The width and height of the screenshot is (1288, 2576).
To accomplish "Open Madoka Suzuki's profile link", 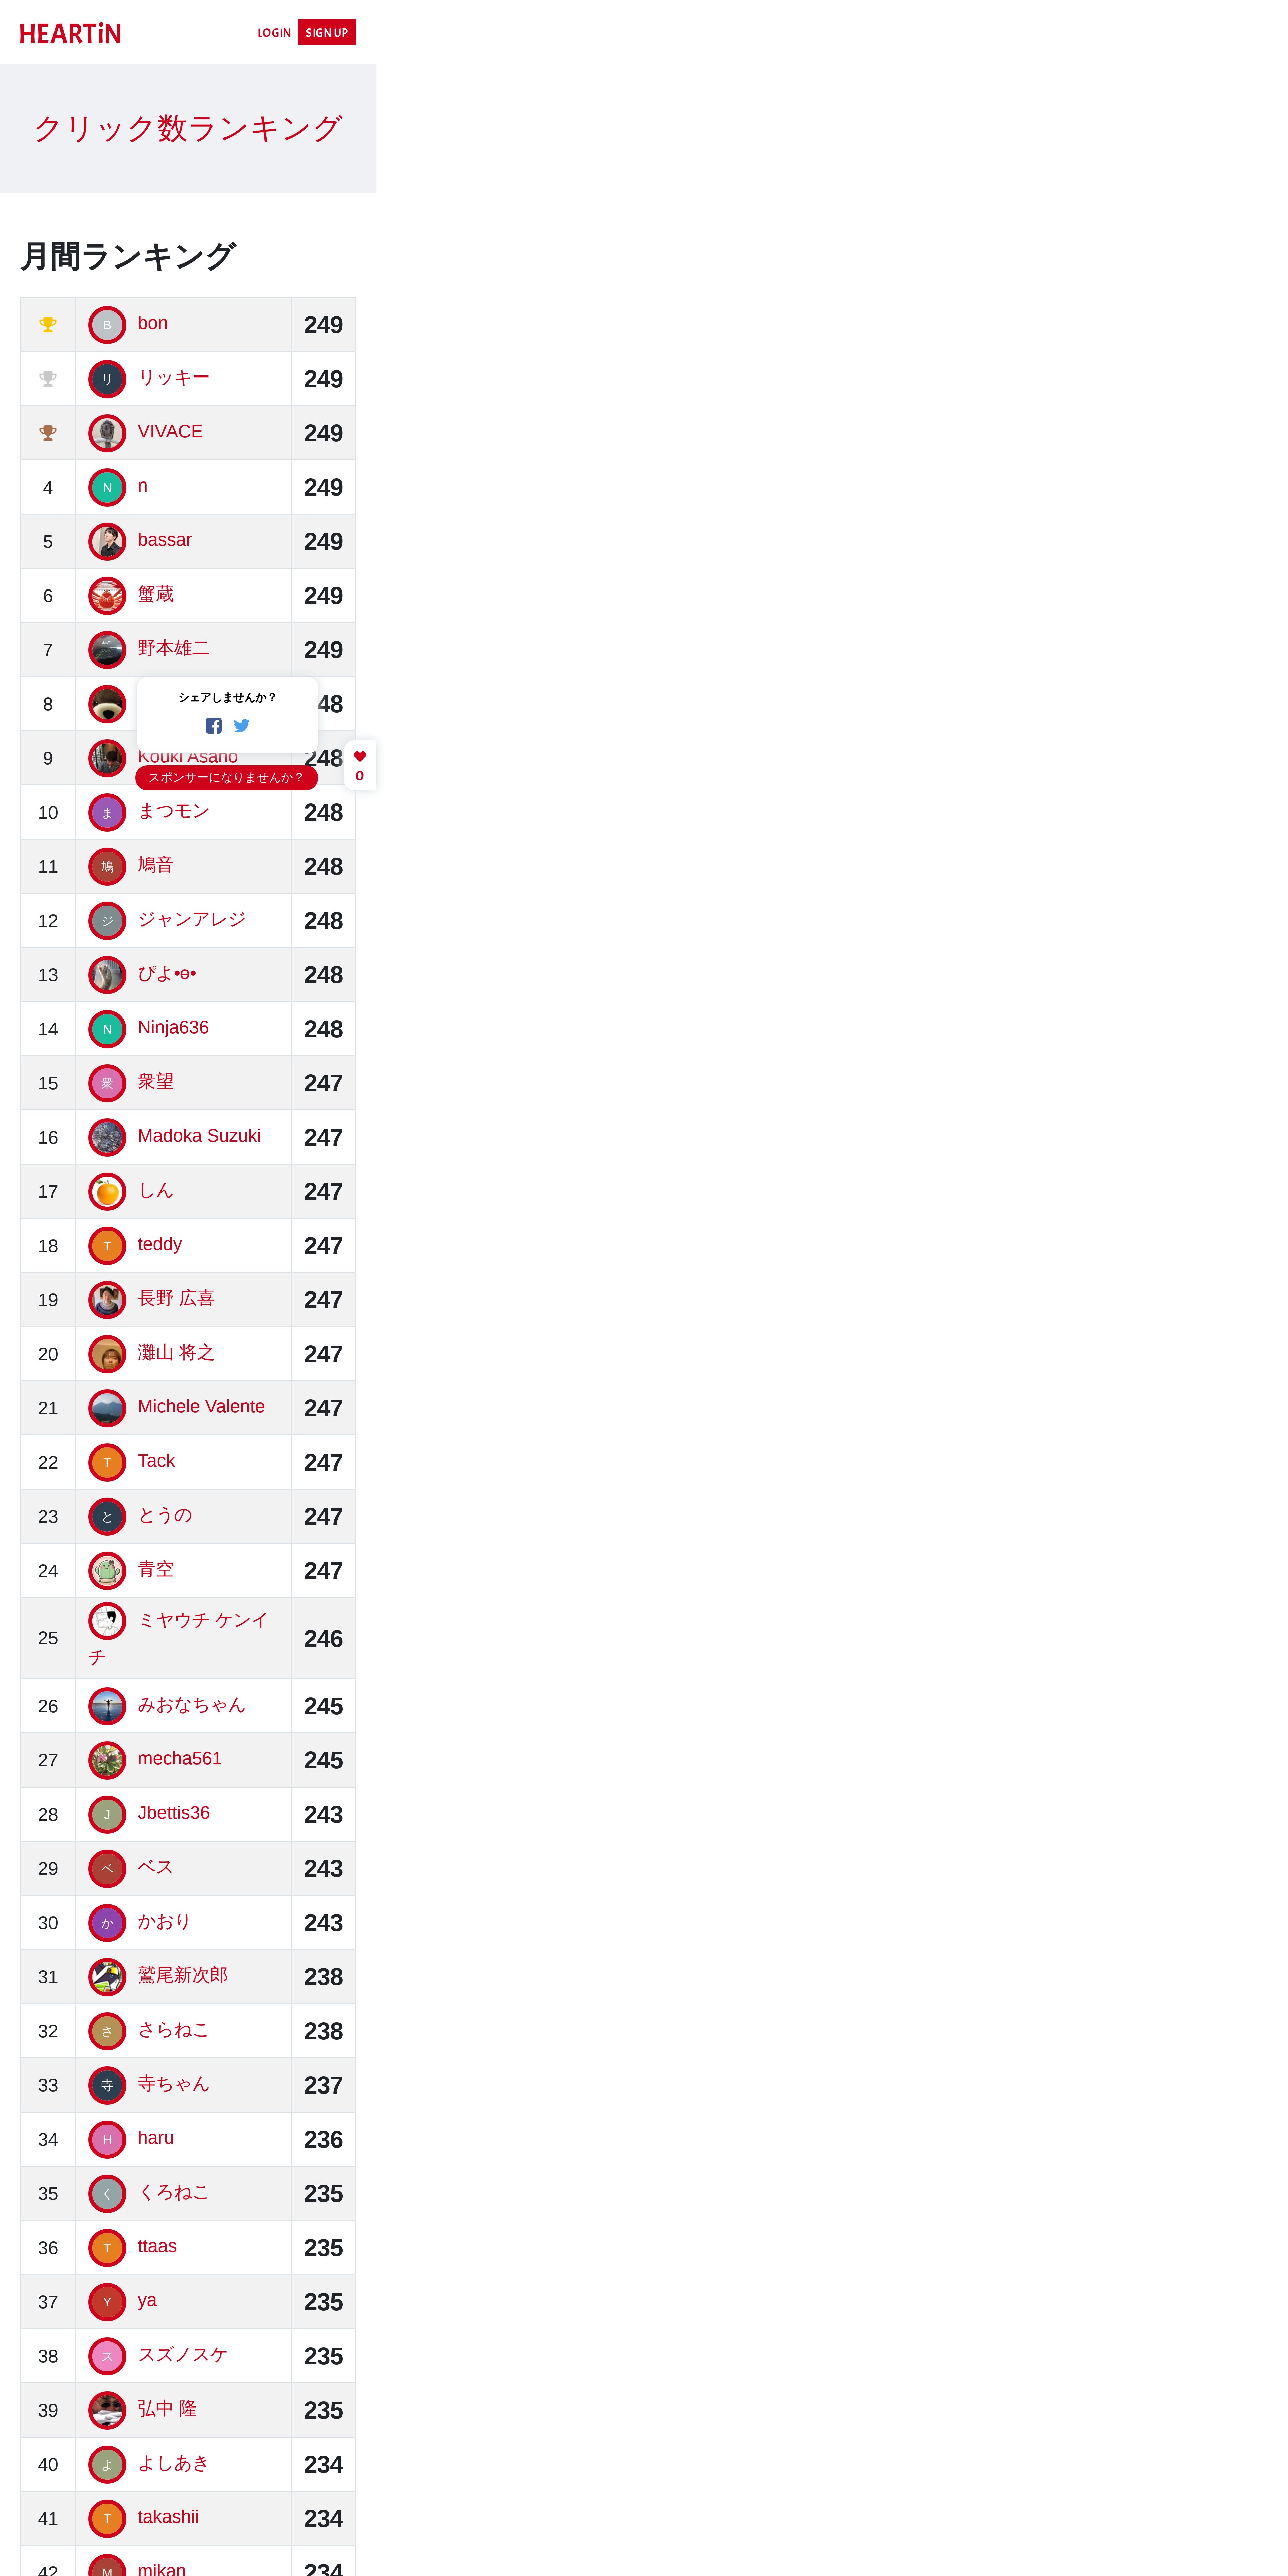I will 199,1136.
